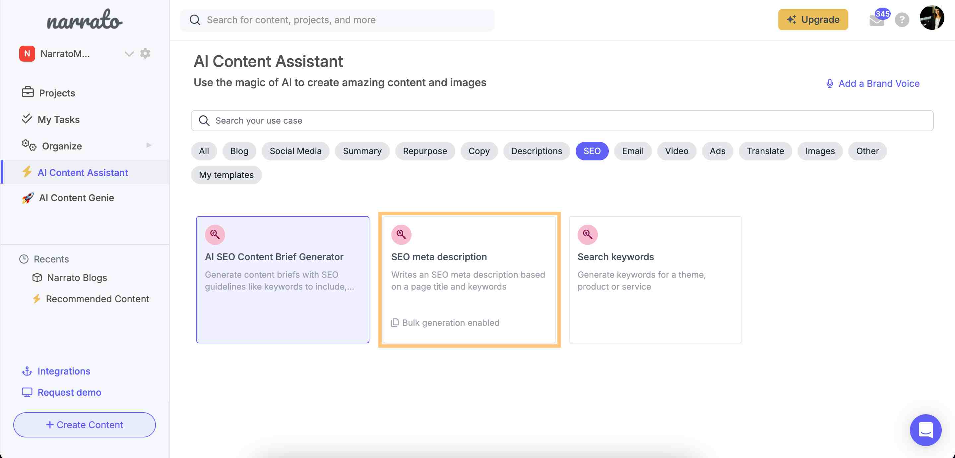The height and width of the screenshot is (458, 955).
Task: Click the use case search magnifier icon
Action: pos(204,120)
